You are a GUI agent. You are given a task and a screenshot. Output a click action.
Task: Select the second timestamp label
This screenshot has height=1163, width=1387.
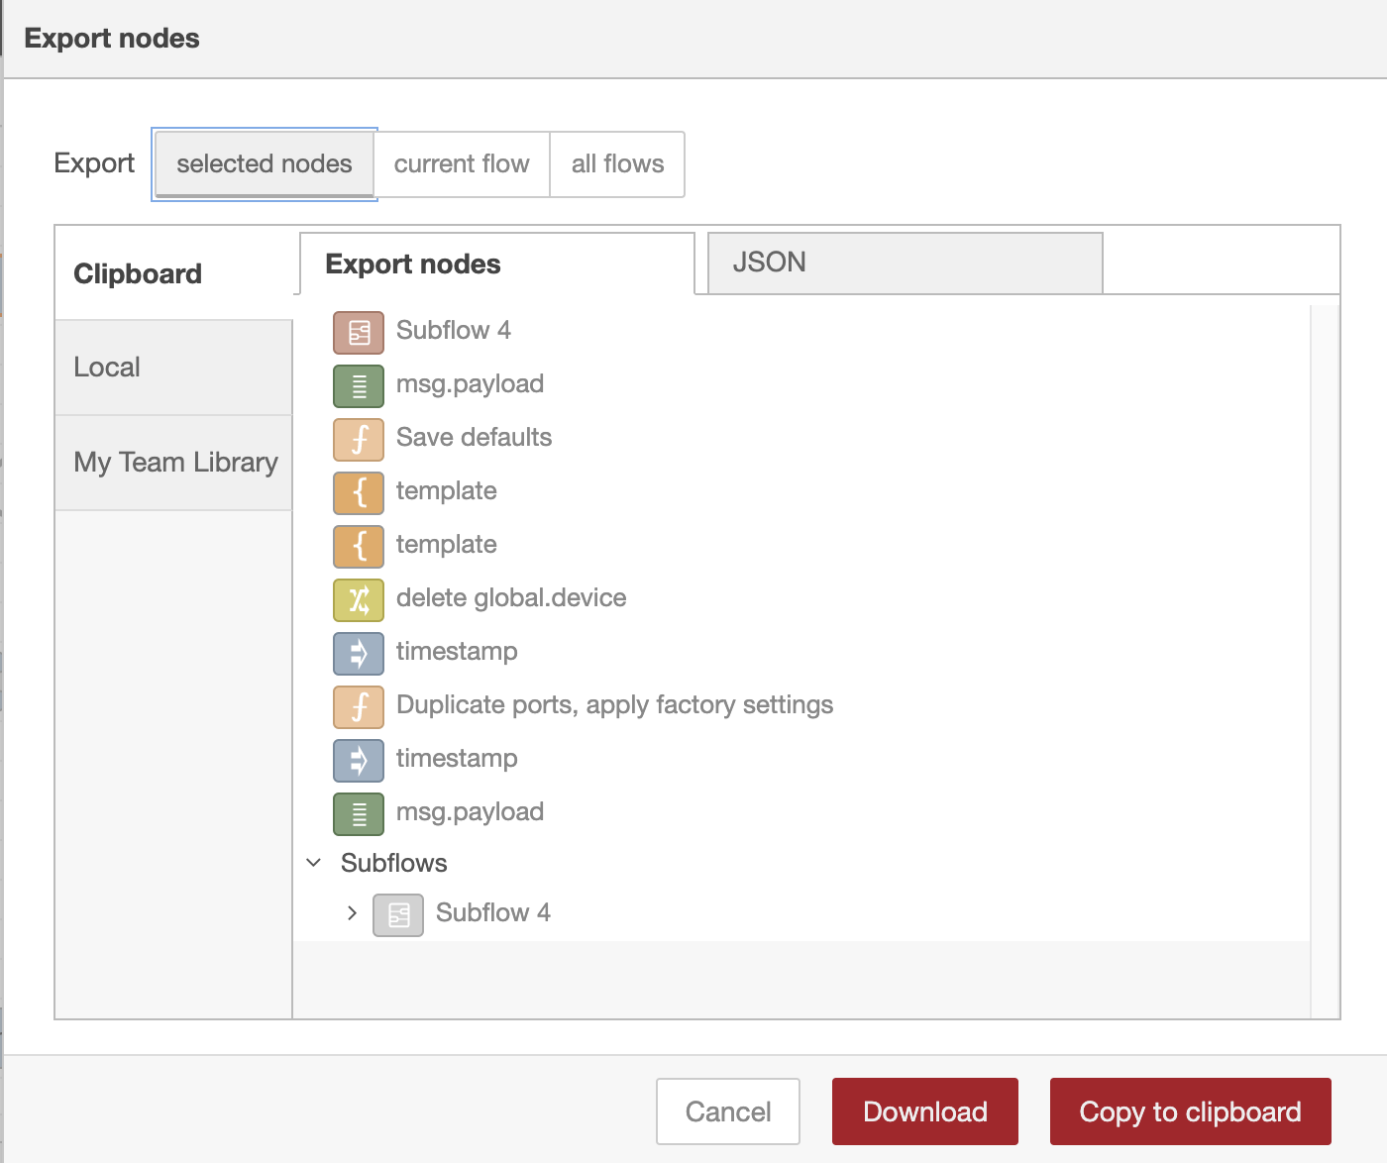(457, 759)
